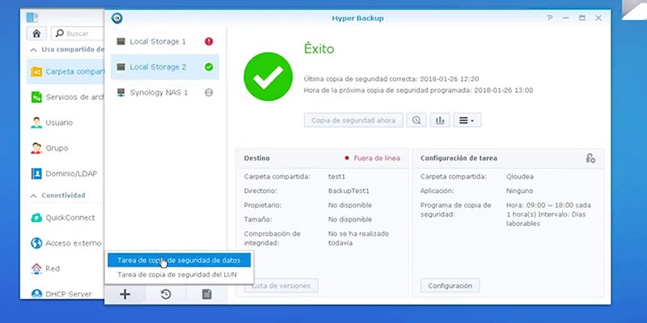Select the Local Storage 2 task

[165, 67]
